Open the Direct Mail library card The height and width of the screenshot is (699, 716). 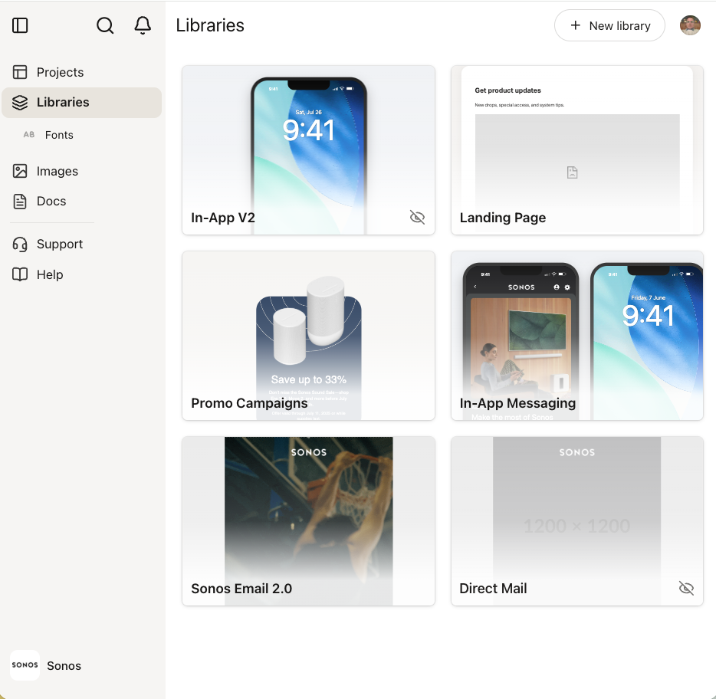click(x=577, y=521)
